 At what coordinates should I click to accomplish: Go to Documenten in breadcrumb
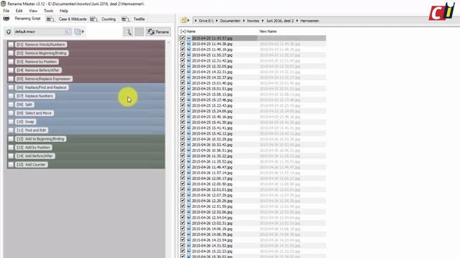click(230, 21)
